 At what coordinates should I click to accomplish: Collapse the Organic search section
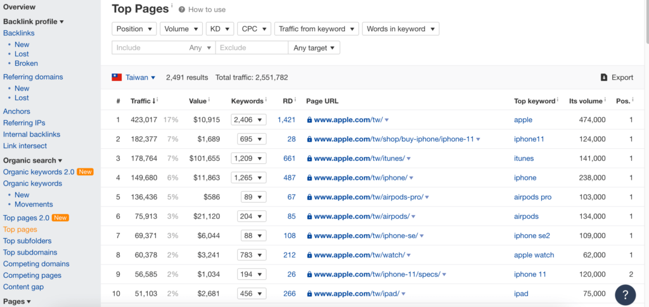[33, 160]
